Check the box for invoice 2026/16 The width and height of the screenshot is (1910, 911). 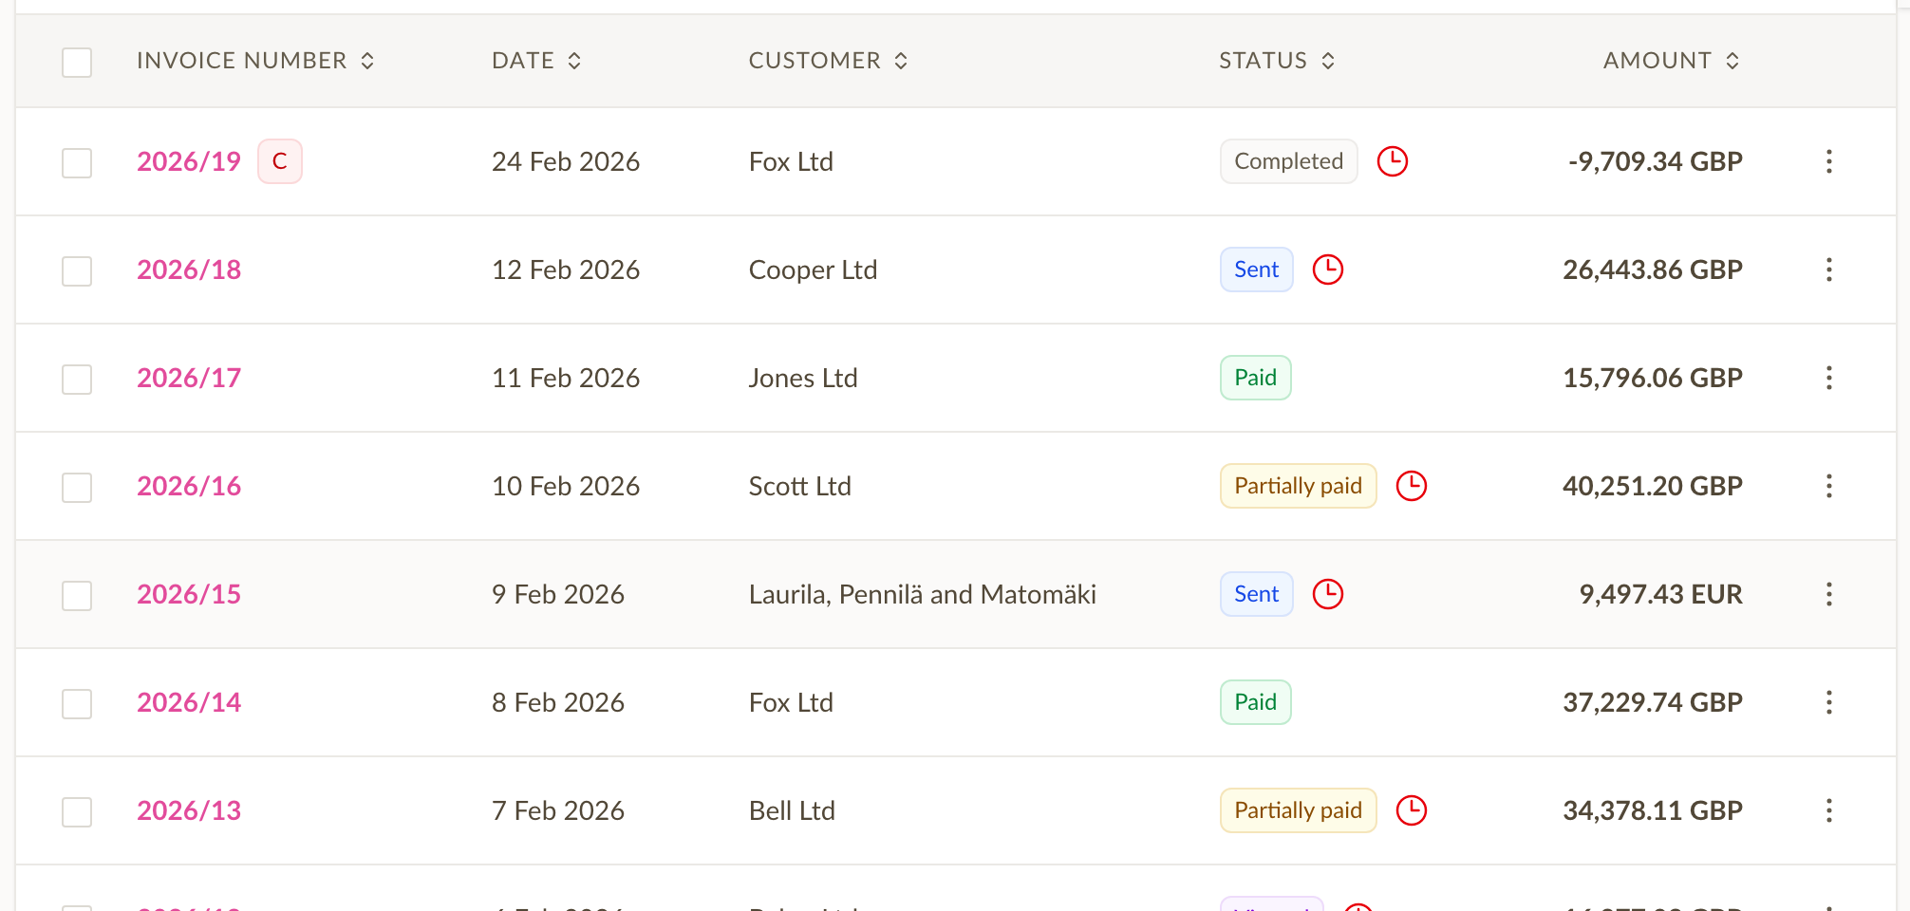point(77,488)
